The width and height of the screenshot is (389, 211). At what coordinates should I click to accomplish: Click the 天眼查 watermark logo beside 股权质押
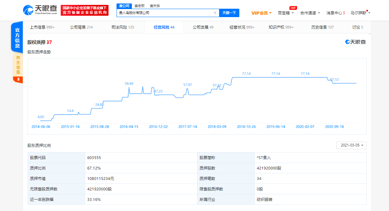click(356, 42)
